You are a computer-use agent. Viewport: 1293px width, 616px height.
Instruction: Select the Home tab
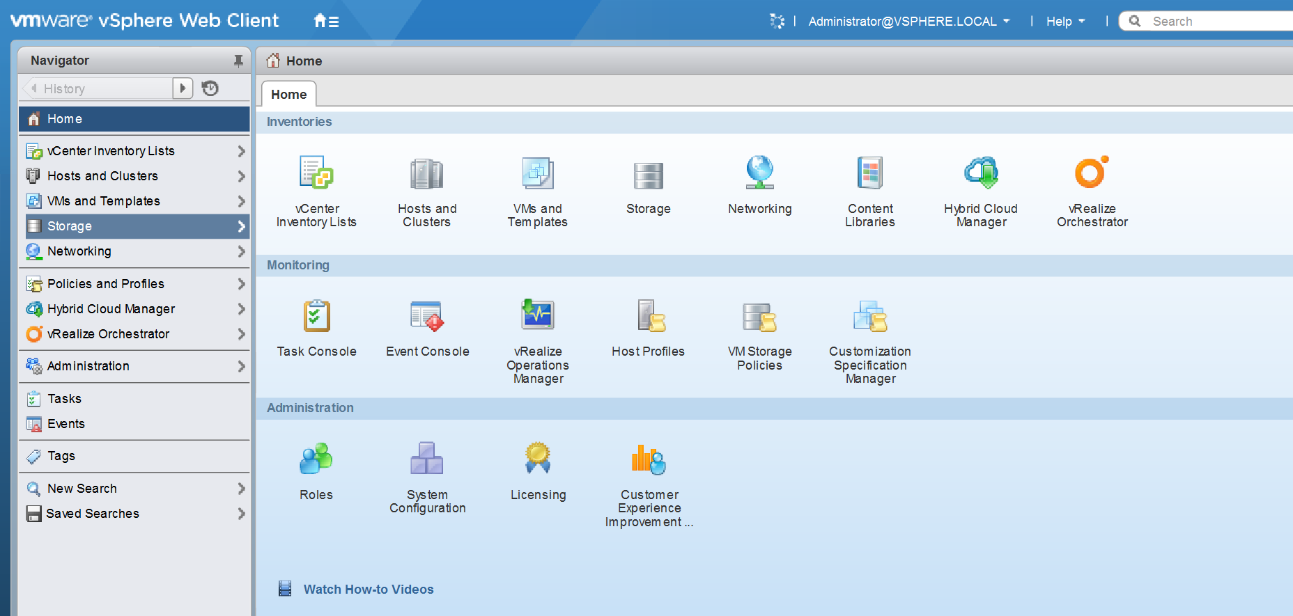click(288, 95)
